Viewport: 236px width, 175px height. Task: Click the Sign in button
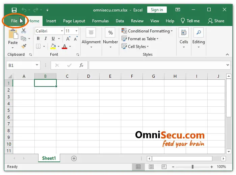[157, 10]
